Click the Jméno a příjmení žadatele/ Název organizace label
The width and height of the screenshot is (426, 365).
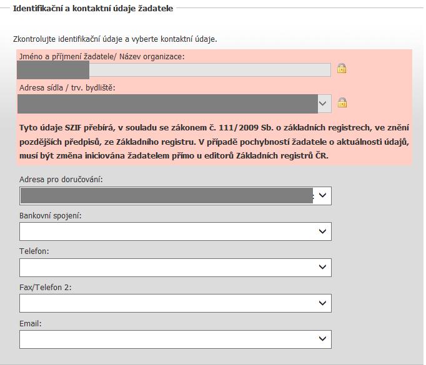click(x=102, y=57)
